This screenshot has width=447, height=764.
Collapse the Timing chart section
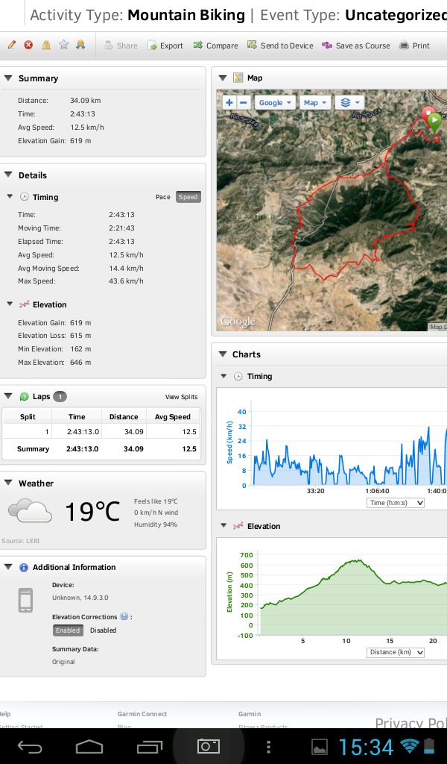(x=223, y=376)
